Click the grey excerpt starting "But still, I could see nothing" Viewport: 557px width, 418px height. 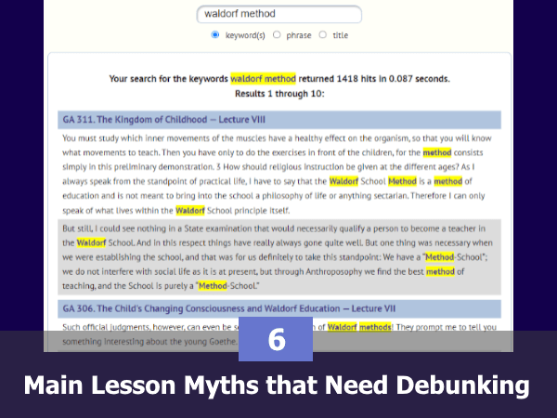click(279, 257)
